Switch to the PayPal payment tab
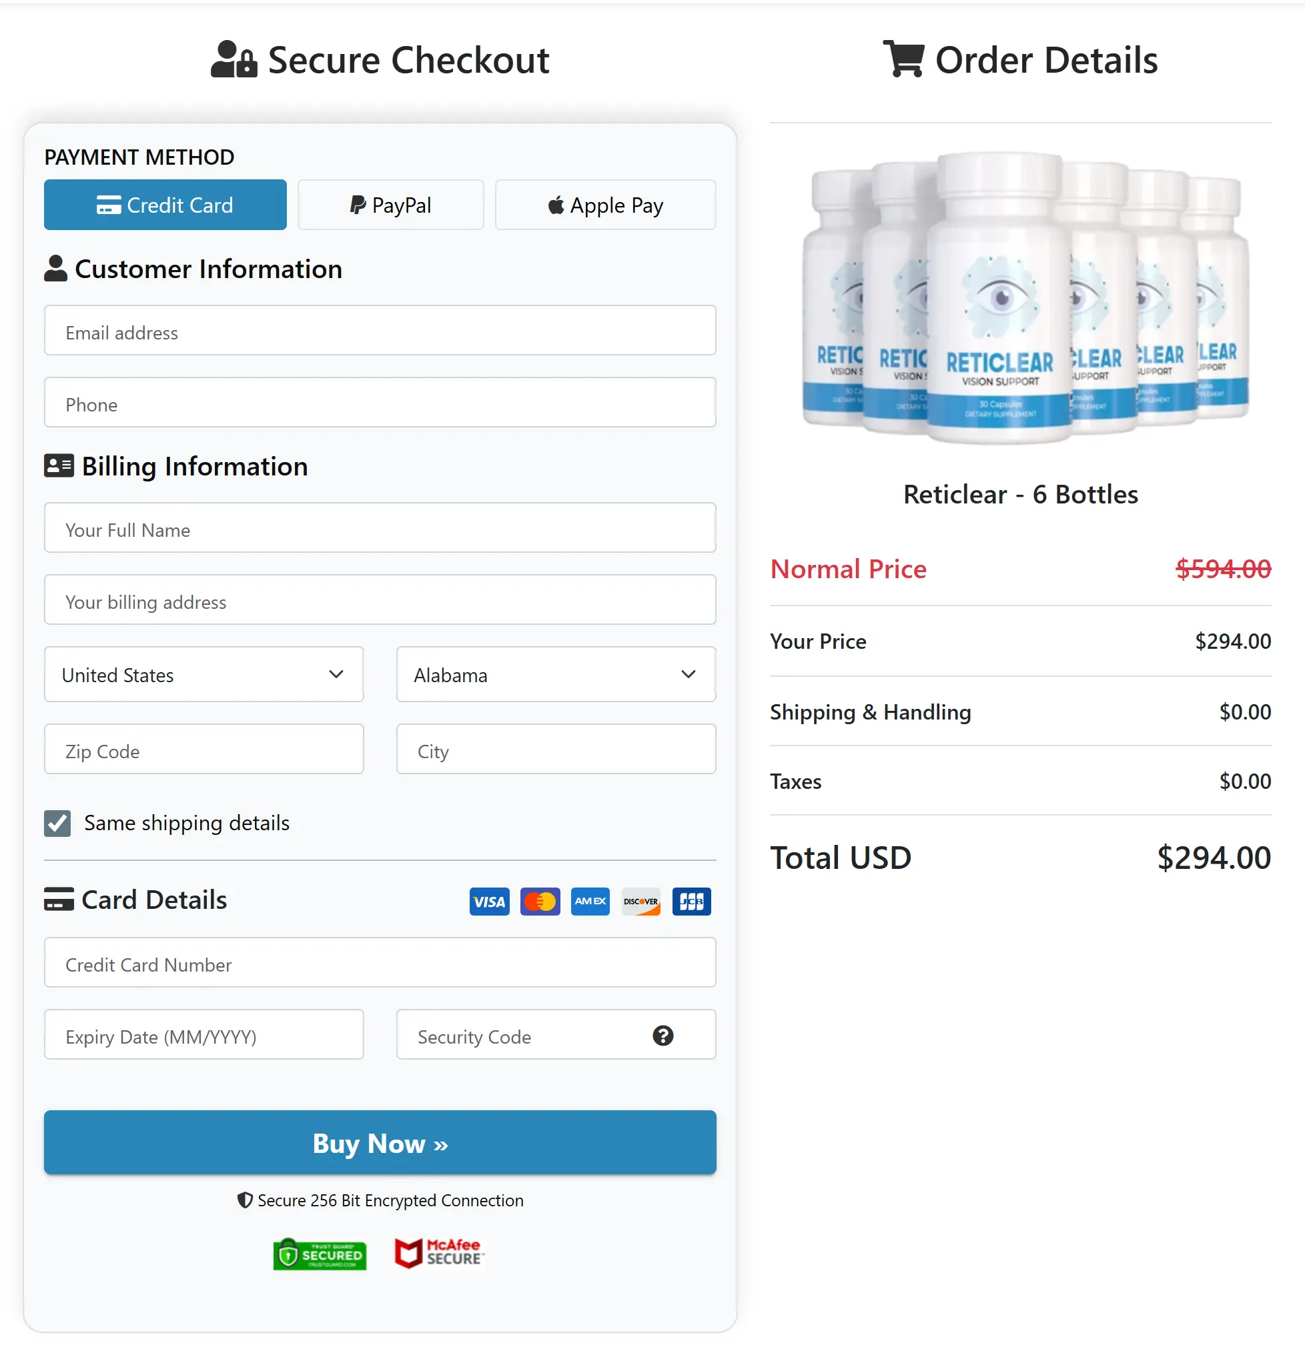 (390, 205)
